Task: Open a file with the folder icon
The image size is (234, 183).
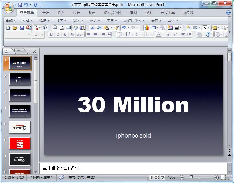Action: (x=15, y=28)
